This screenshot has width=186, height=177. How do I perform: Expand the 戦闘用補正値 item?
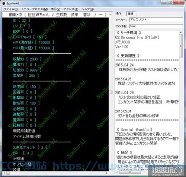coord(24,131)
